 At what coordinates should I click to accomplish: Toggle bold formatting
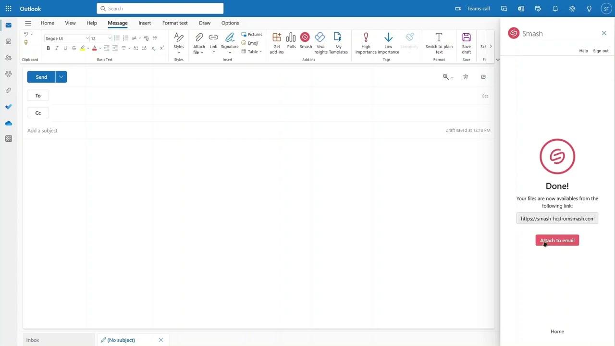[x=48, y=48]
